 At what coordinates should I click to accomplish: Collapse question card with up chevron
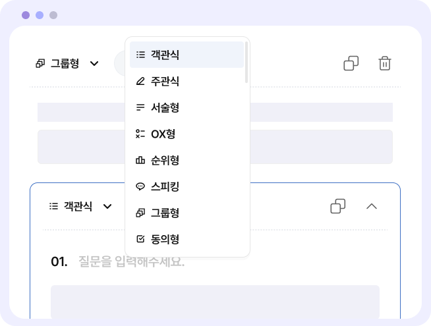(x=372, y=206)
